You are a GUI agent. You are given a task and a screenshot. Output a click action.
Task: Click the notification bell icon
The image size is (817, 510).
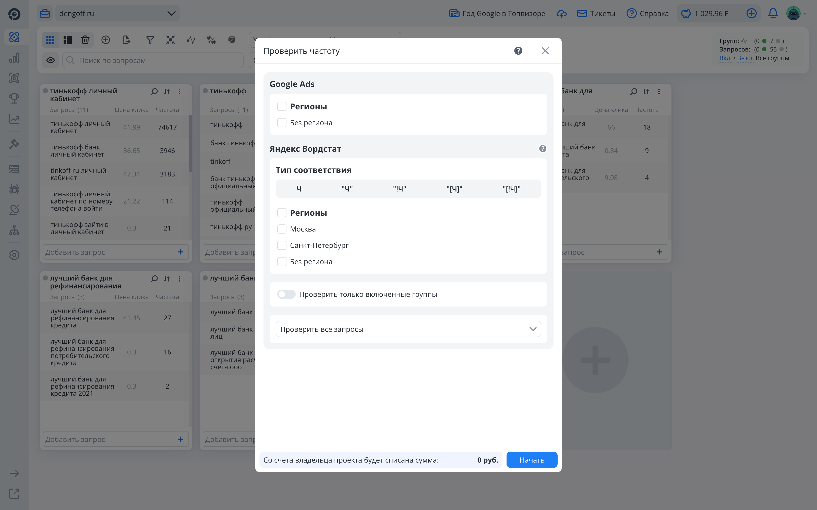click(773, 14)
